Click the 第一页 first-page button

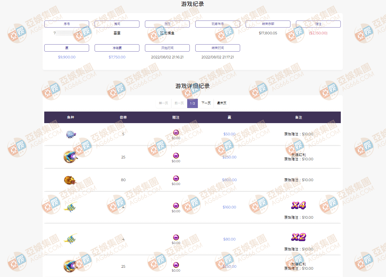click(164, 103)
